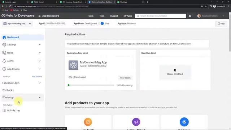Click the App ID number in header
This screenshot has height=130, width=231.
click(56, 23)
